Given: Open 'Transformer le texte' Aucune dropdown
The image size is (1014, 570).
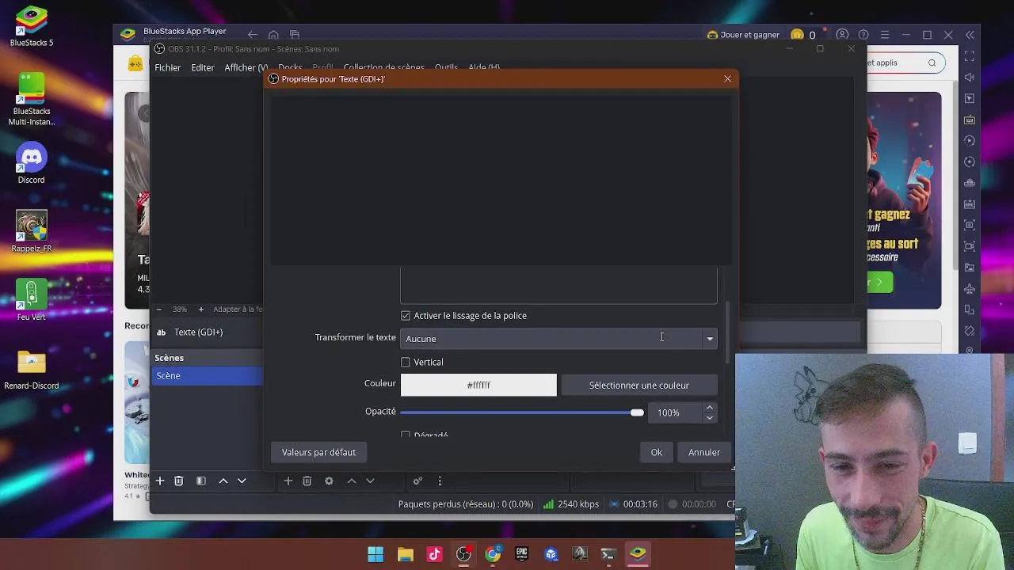Looking at the screenshot, I should [x=558, y=339].
